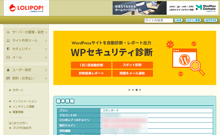Open the サーバーの管理・設定 menu
Viewport: 220px width, 135px height.
tap(26, 32)
